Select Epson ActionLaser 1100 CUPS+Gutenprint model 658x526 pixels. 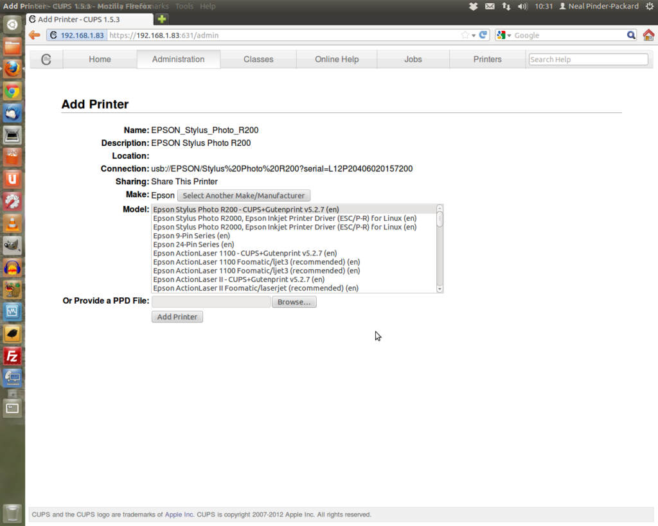294,253
